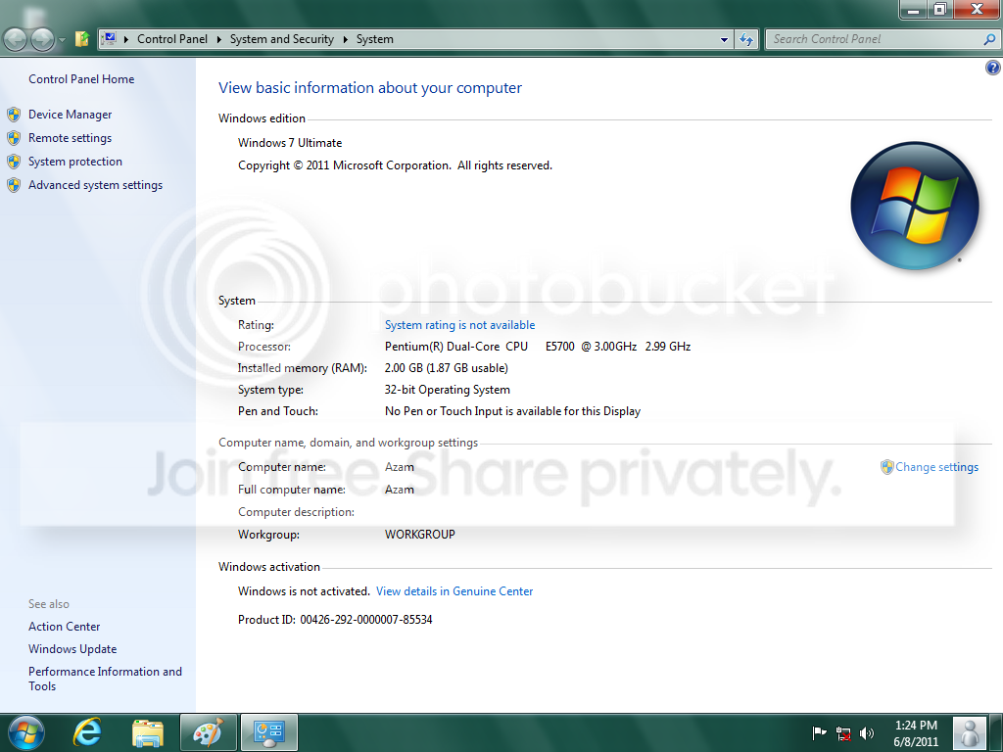Expand the arrow after Control Panel breadcrumb
This screenshot has height=752, width=1003.
click(218, 39)
